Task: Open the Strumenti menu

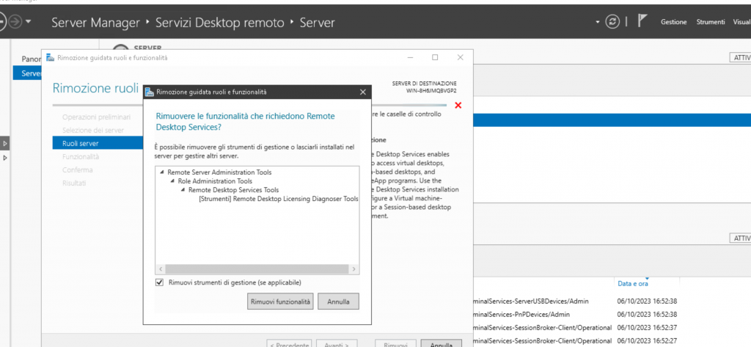Action: [x=710, y=23]
